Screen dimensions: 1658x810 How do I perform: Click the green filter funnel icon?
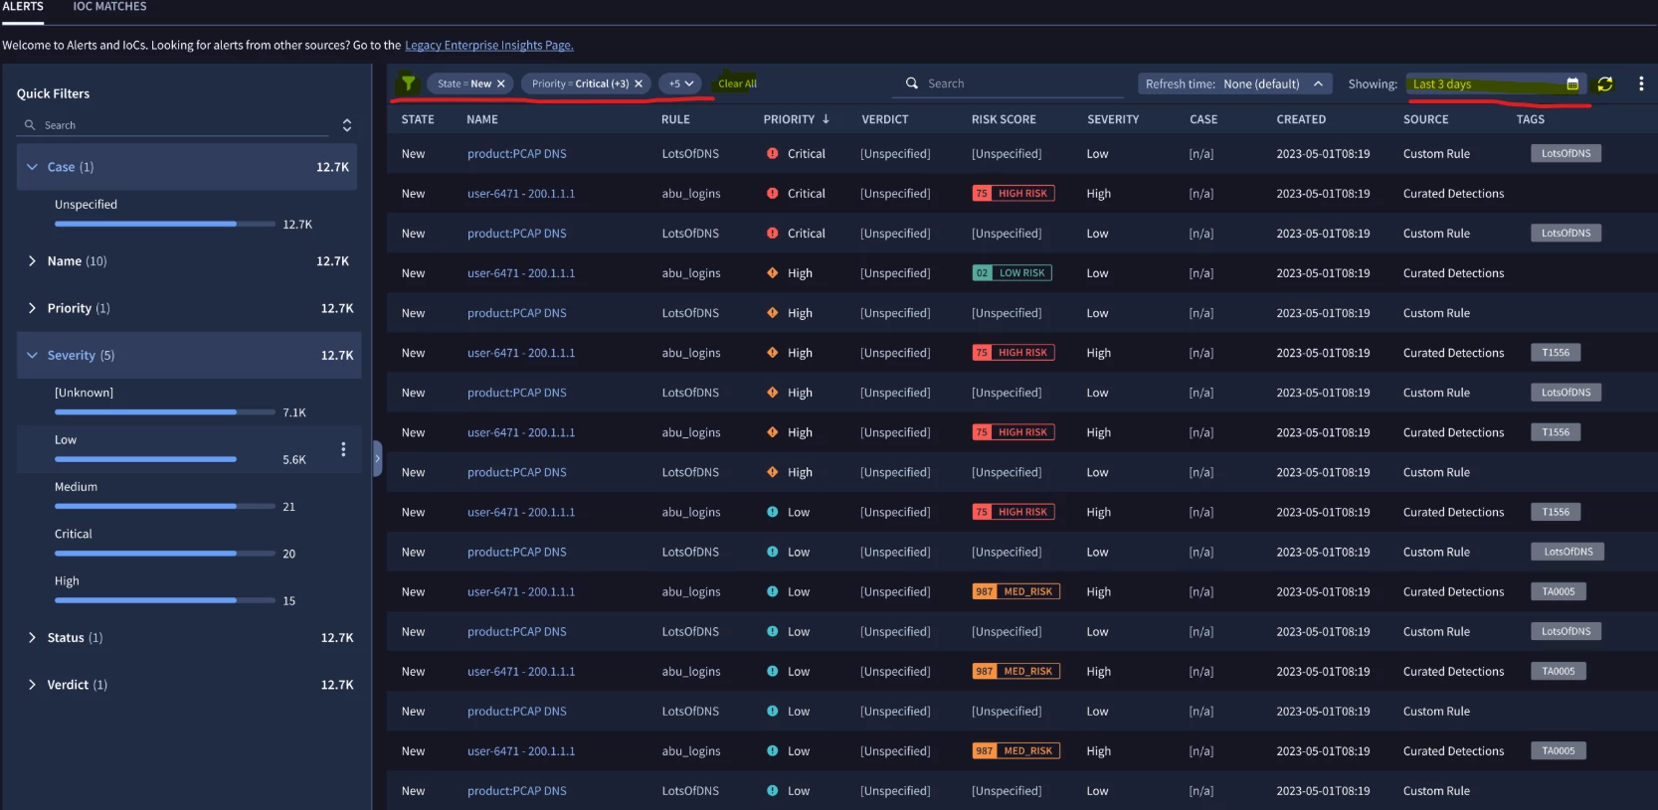408,83
